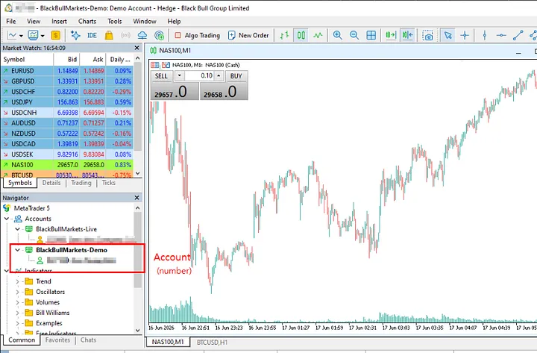Open the Charts menu

point(87,21)
